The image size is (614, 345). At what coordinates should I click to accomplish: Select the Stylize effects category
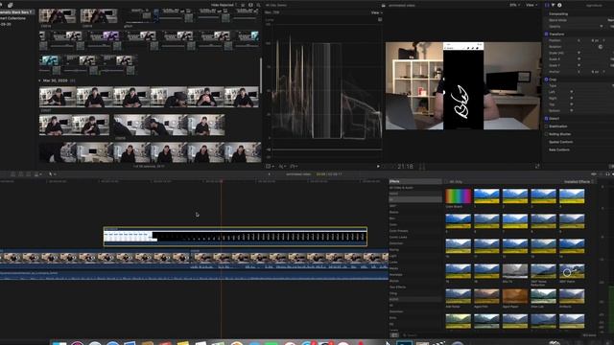coord(394,281)
